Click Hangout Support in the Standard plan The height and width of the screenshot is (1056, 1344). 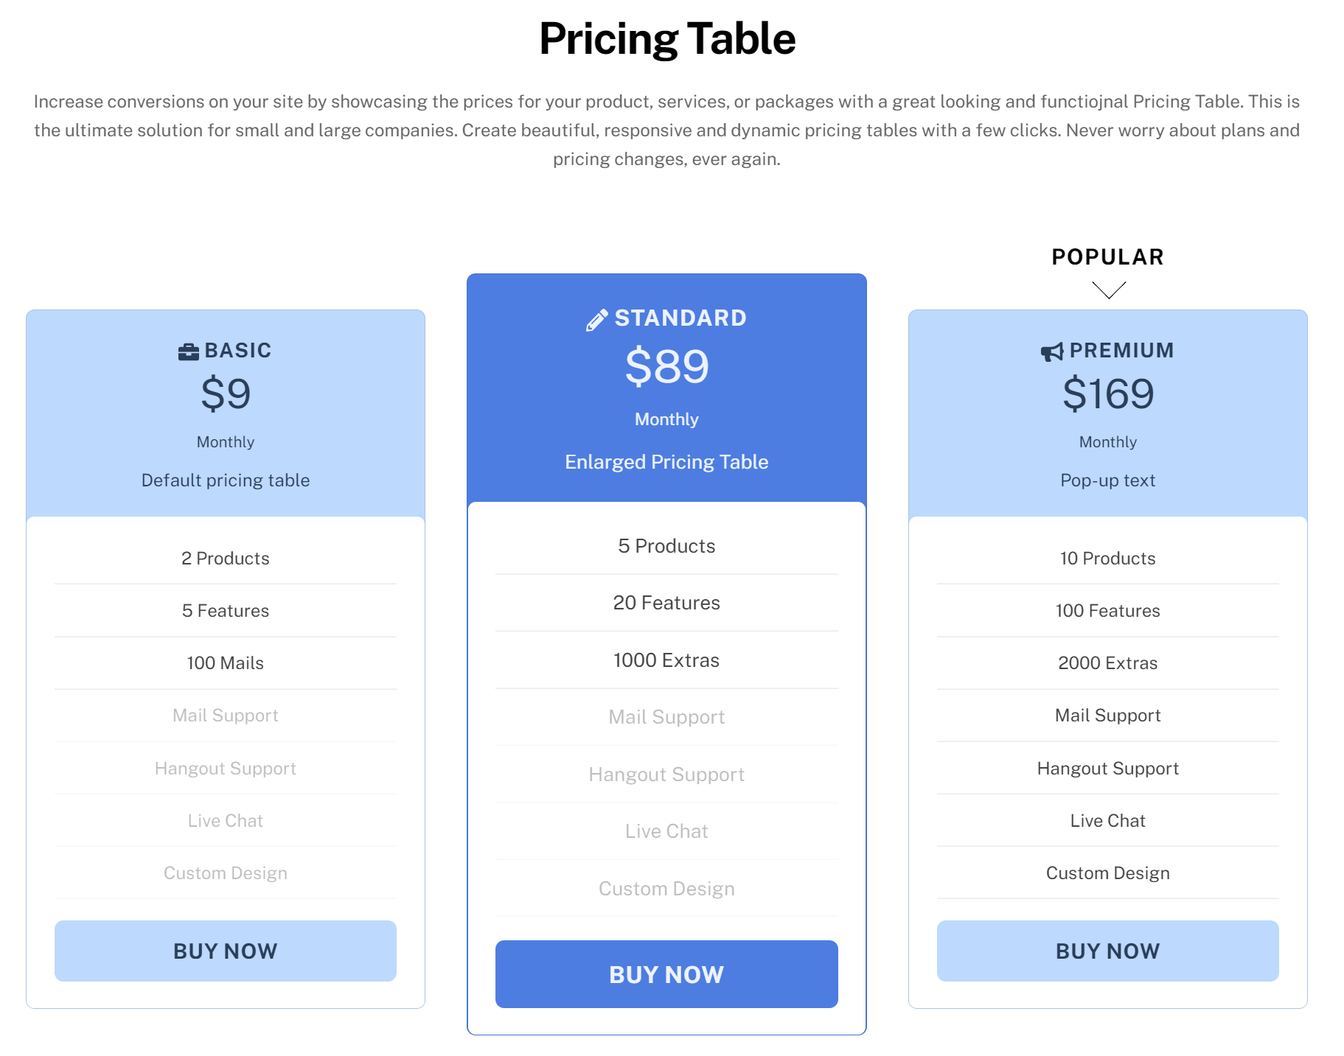tap(666, 774)
